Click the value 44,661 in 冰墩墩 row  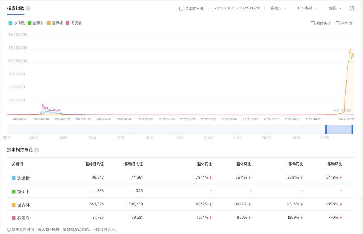click(x=137, y=178)
